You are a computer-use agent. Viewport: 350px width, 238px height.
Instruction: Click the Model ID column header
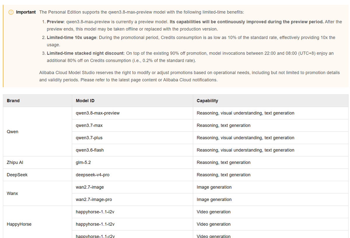(x=132, y=101)
